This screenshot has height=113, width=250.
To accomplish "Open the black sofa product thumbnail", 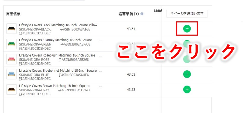I will point(11,29).
